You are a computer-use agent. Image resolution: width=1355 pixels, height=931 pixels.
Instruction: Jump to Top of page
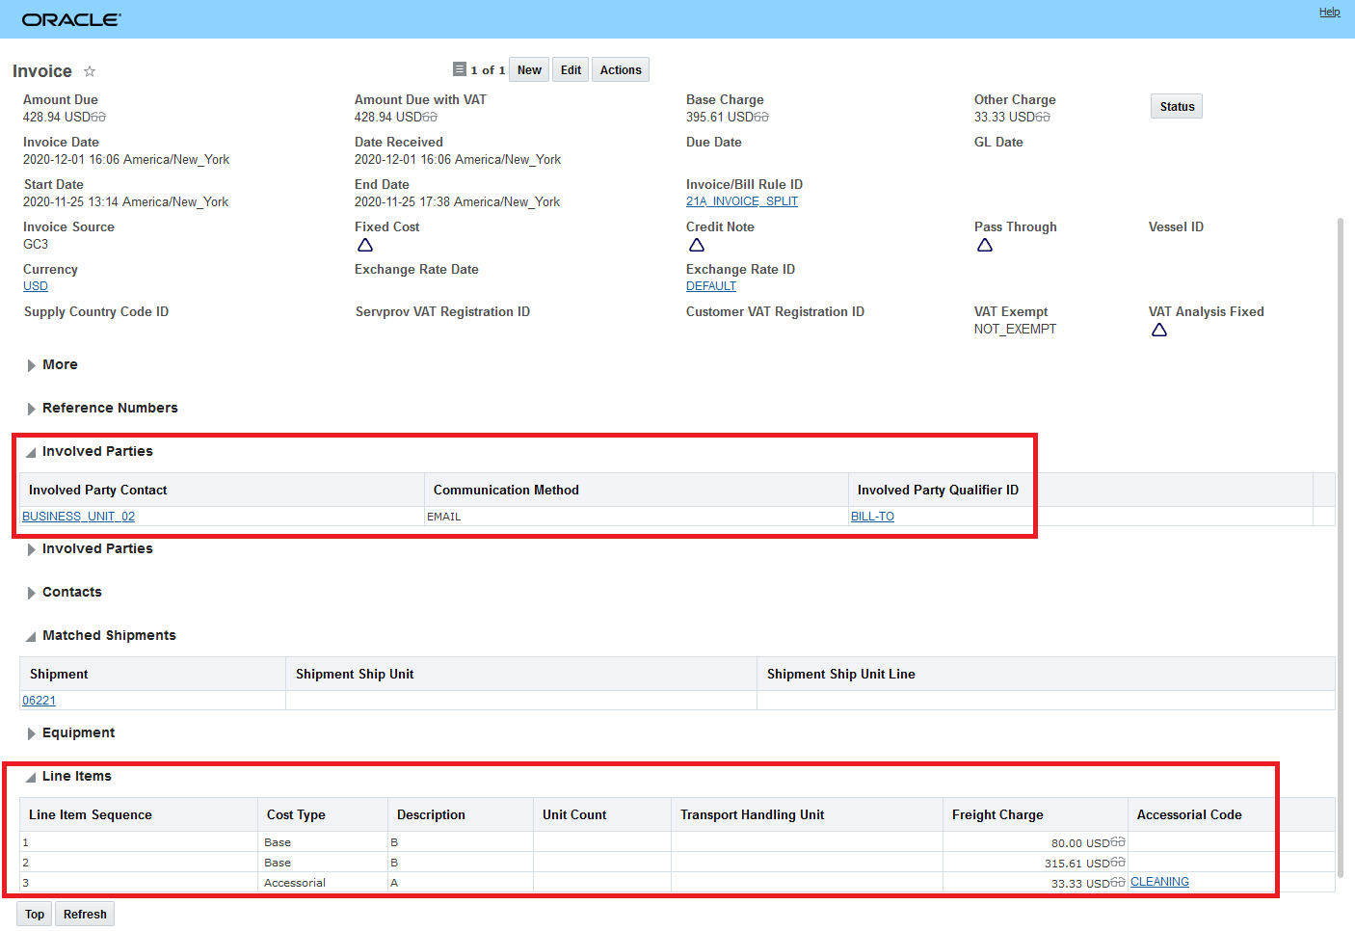click(35, 914)
